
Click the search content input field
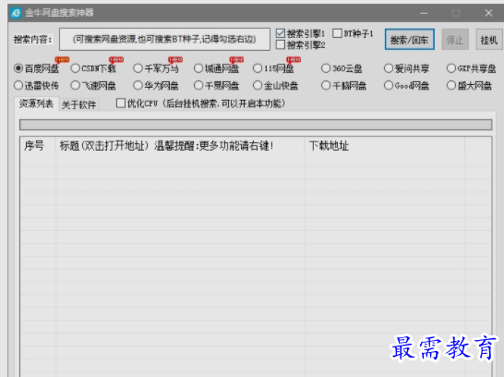[x=164, y=39]
